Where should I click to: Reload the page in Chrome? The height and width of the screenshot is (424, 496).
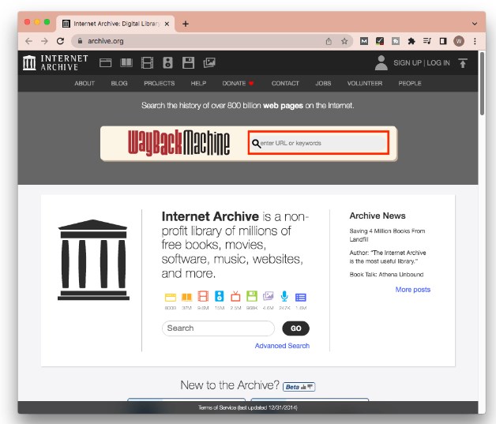pos(60,41)
